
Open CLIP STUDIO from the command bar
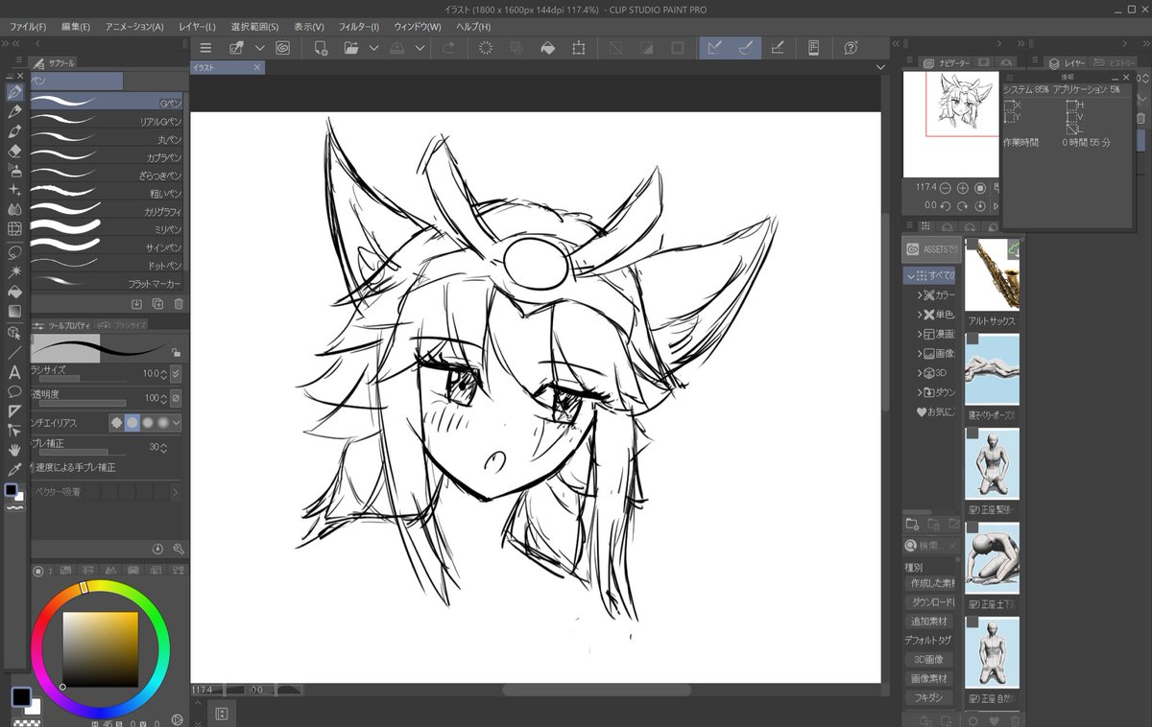pyautogui.click(x=283, y=48)
